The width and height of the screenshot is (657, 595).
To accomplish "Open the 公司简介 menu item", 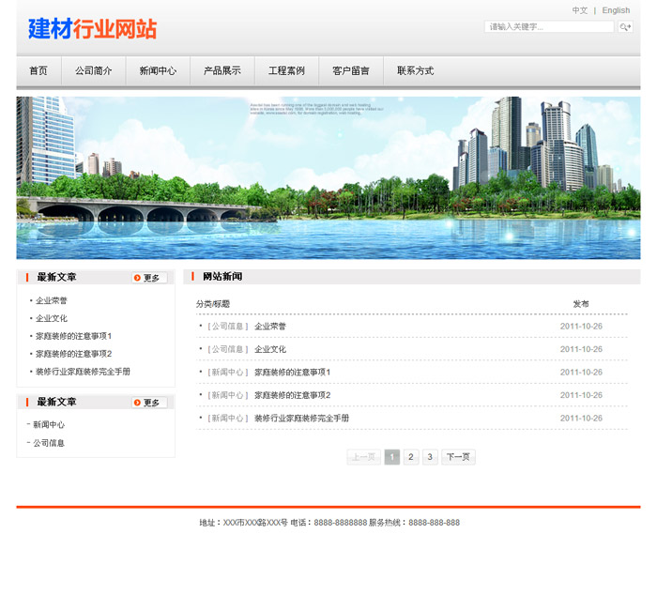I will point(94,71).
